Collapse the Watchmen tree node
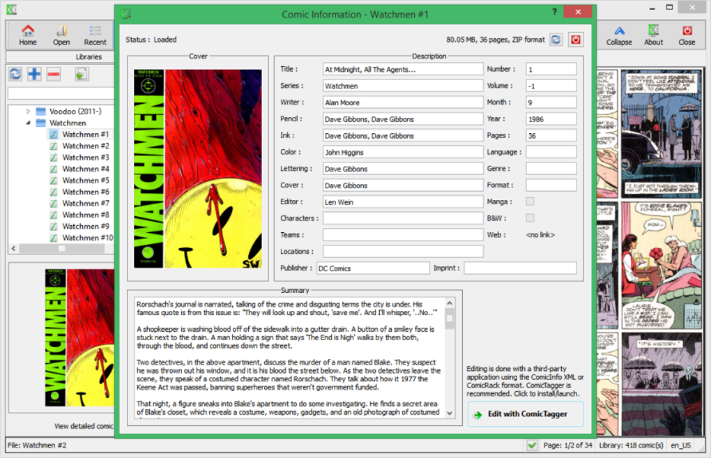 pos(28,123)
